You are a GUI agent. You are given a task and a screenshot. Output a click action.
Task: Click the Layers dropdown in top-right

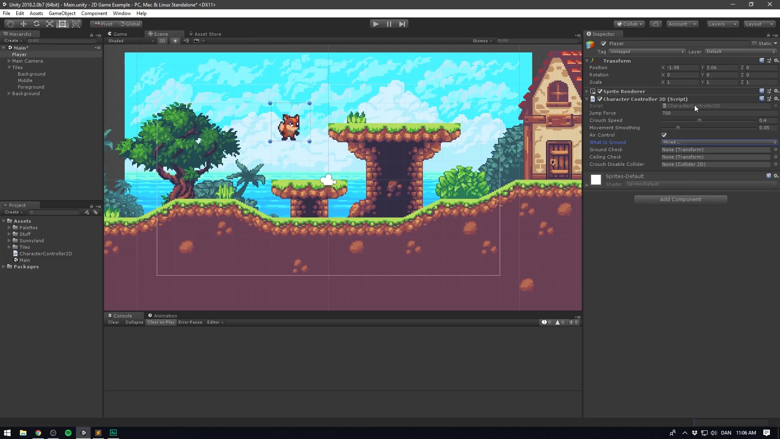pyautogui.click(x=721, y=24)
